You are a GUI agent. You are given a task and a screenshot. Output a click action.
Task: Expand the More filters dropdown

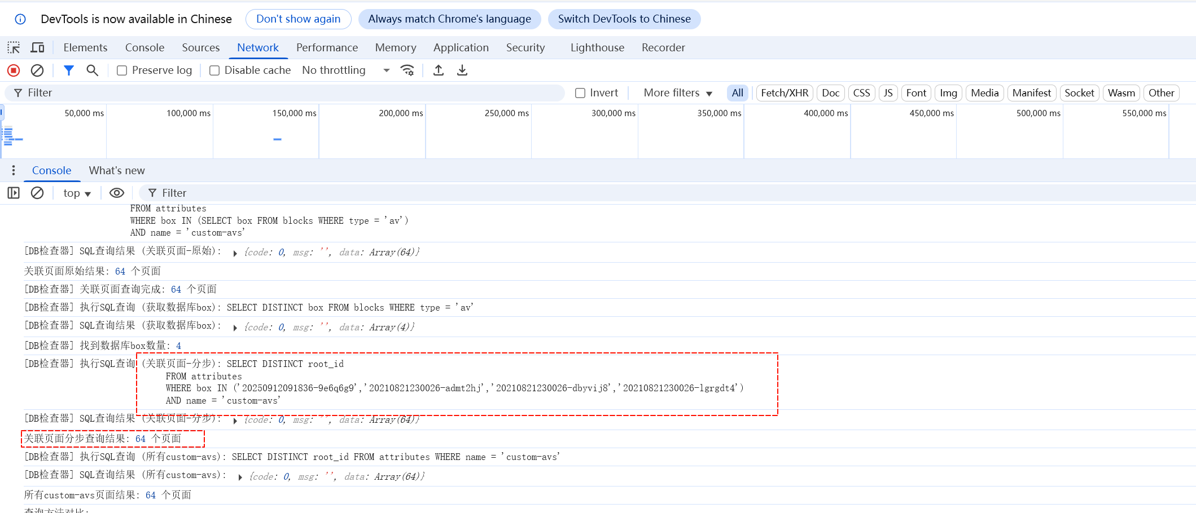(677, 93)
